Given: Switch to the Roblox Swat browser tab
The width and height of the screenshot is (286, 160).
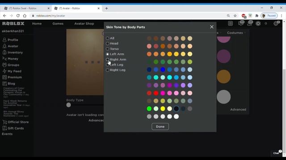Looking at the screenshot, I should coord(27,8).
